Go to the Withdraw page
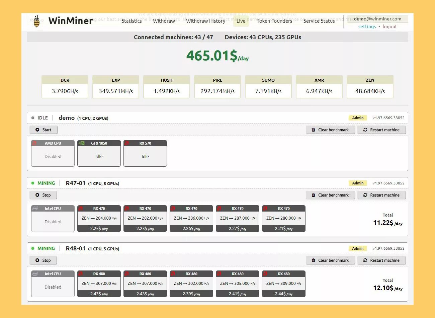 pos(164,21)
